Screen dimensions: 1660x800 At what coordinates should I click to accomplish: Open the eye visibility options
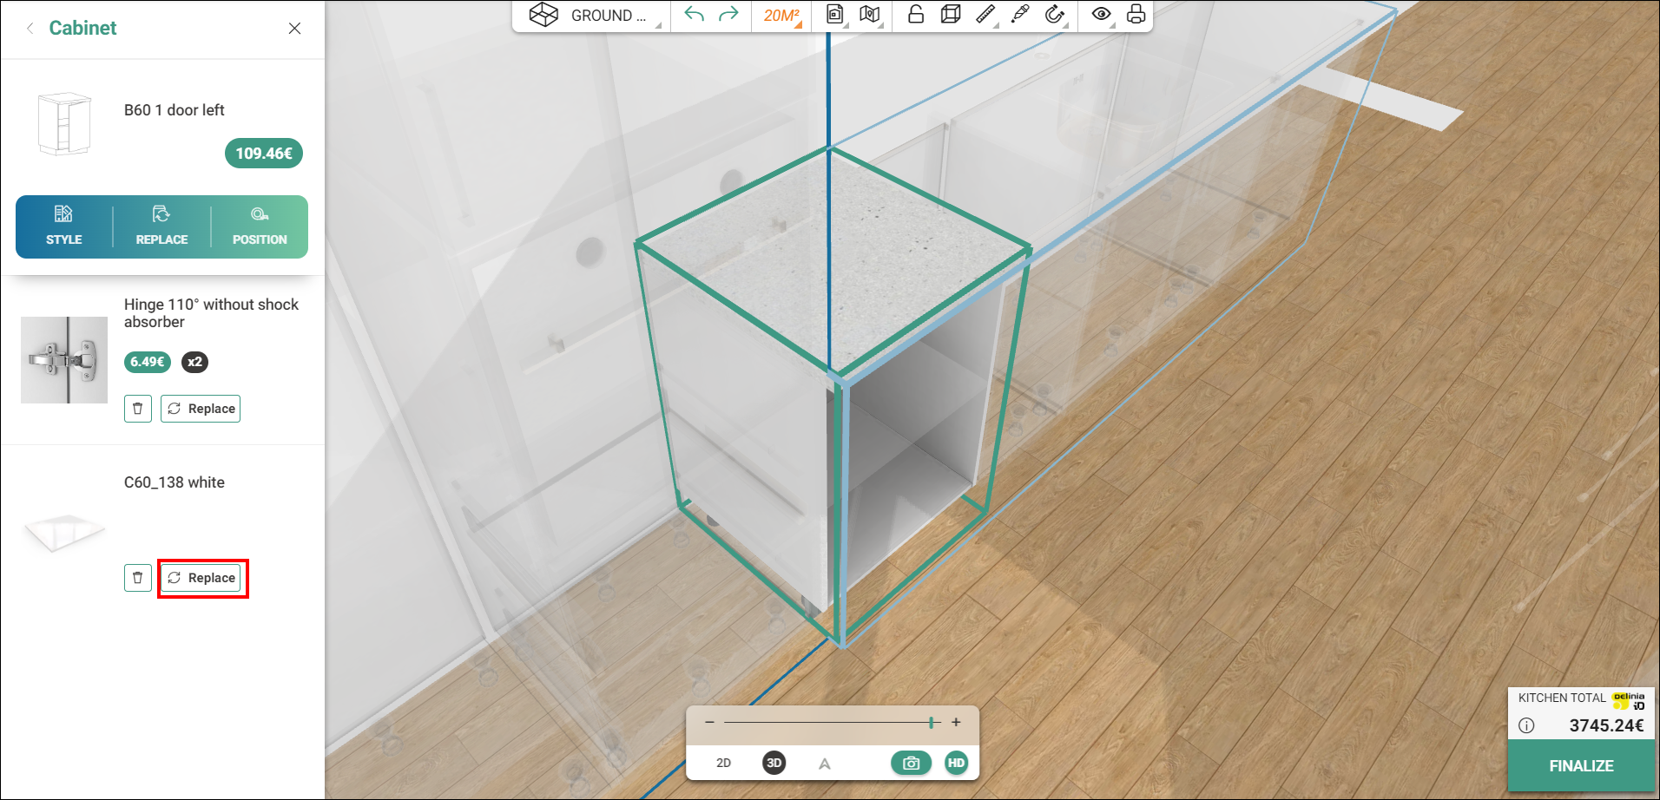pyautogui.click(x=1101, y=14)
